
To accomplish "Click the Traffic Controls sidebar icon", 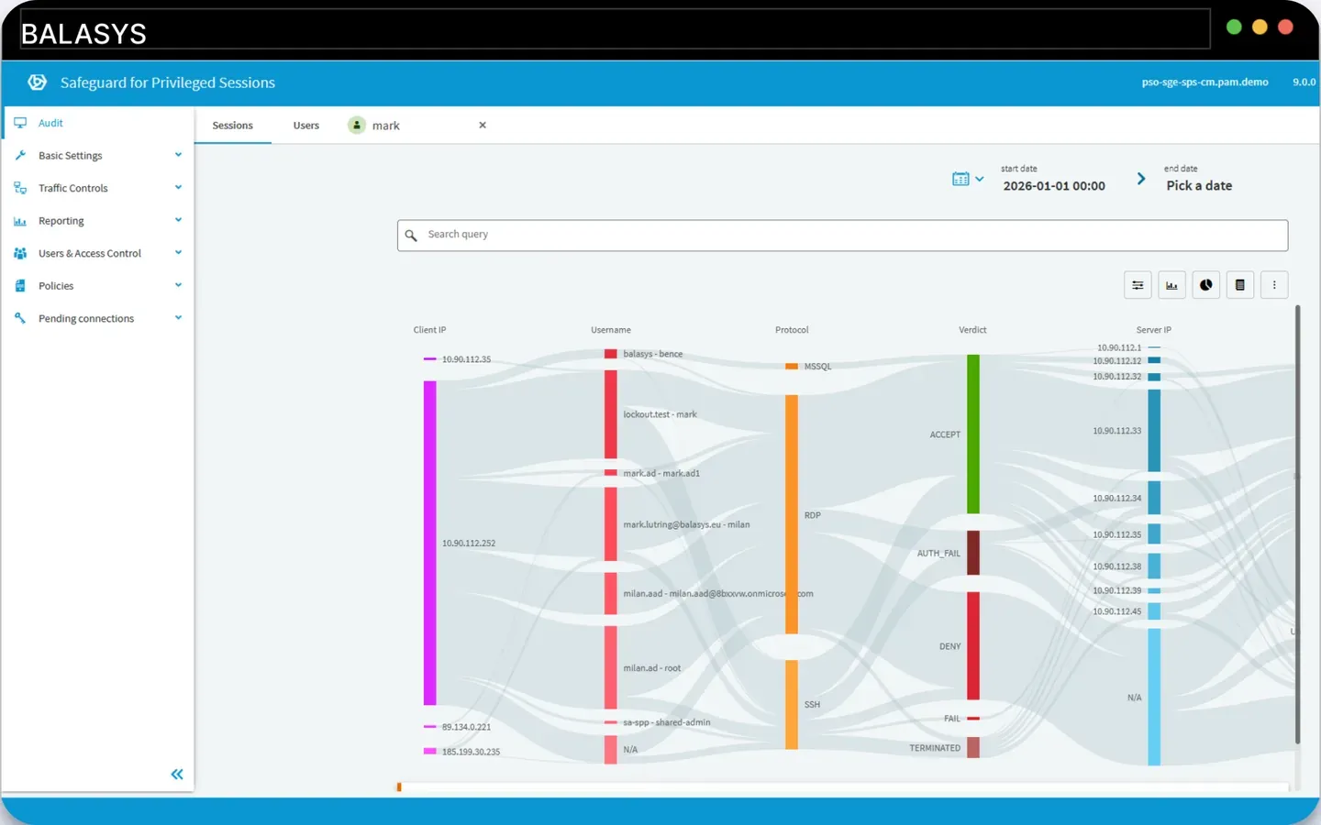I will point(20,188).
